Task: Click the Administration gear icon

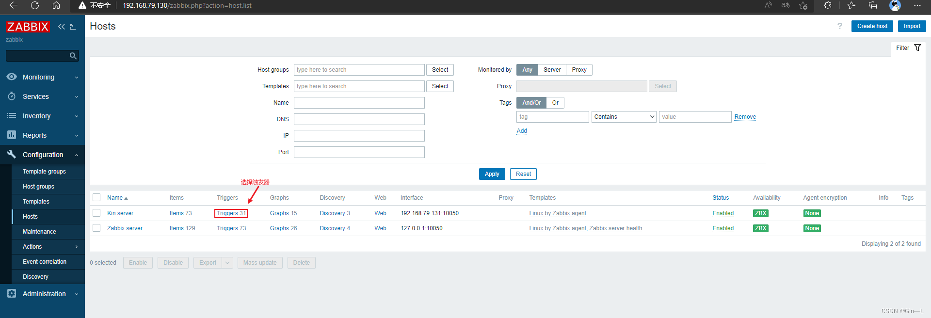Action: tap(12, 293)
